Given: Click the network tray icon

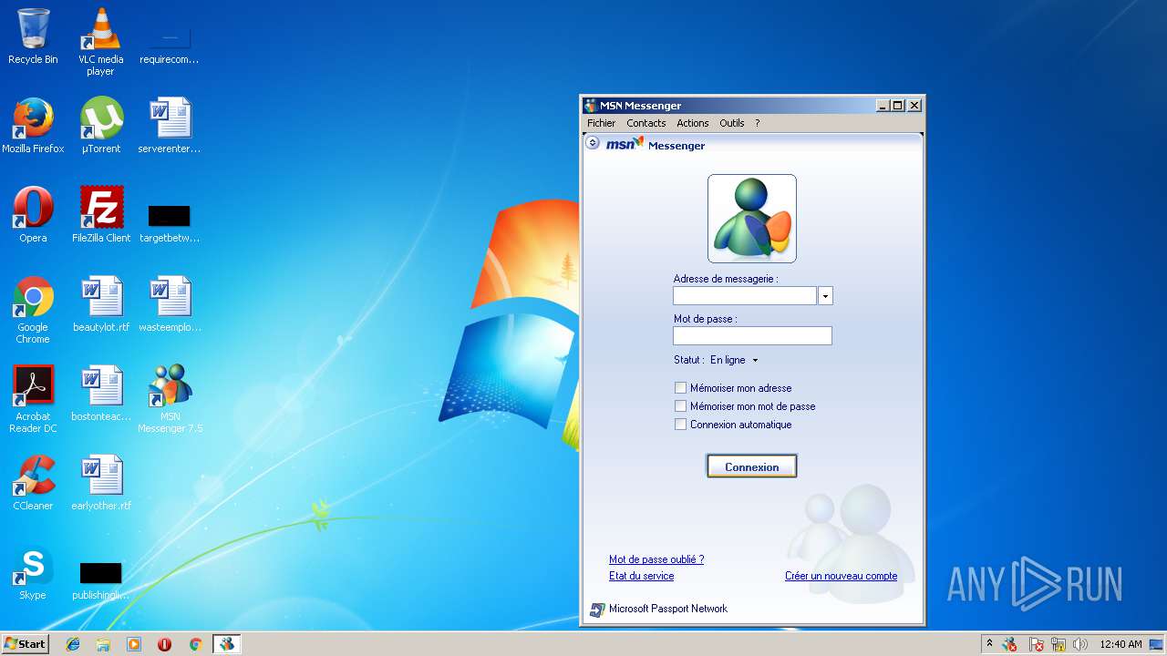Looking at the screenshot, I should coord(1059,644).
